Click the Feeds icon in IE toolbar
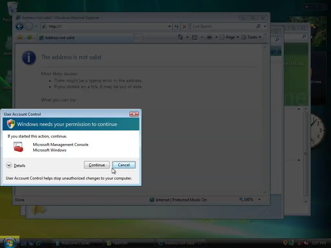 (195, 37)
